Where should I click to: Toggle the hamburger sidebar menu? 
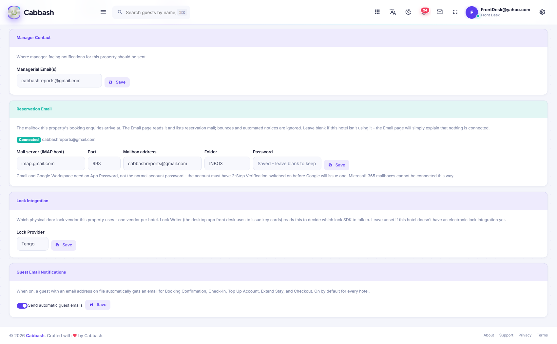(103, 12)
